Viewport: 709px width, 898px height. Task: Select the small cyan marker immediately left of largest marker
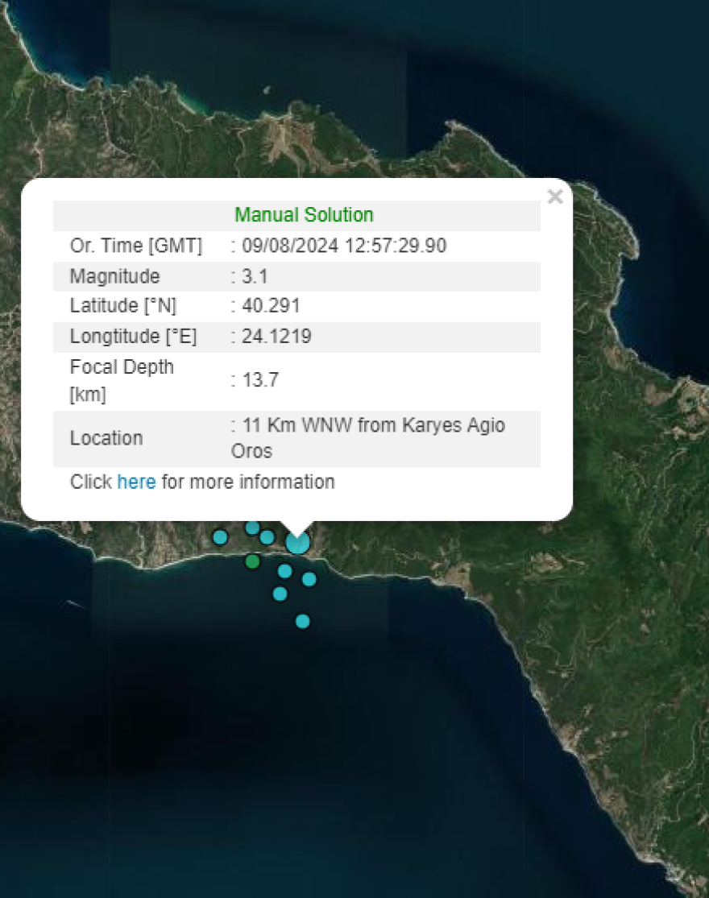pos(267,536)
